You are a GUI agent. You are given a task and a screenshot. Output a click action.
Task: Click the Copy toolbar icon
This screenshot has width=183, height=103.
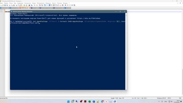pyautogui.click(x=19, y=5)
